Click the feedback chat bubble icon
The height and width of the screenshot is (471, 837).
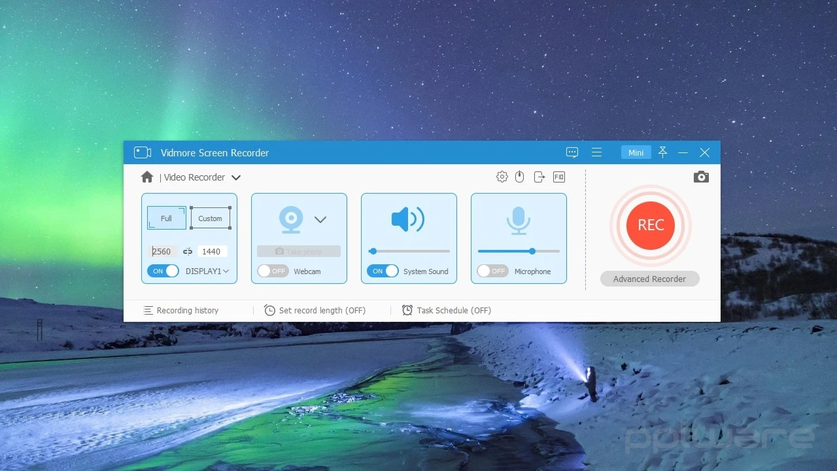point(572,152)
